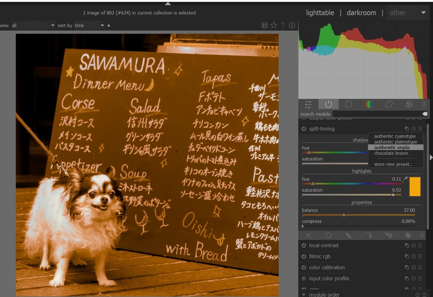Collapse the module order section
The height and width of the screenshot is (297, 433).
[x=304, y=294]
